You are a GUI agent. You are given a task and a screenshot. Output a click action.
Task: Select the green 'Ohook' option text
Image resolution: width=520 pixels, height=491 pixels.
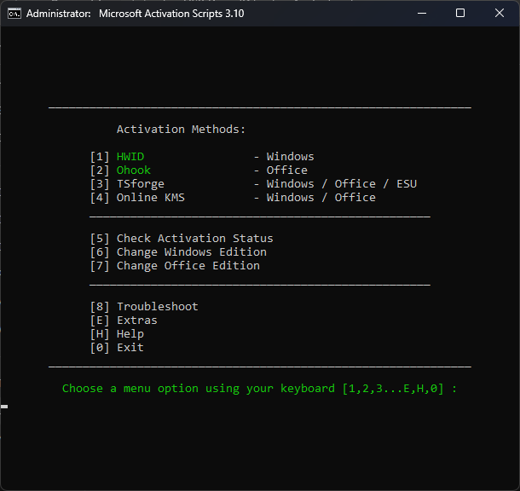(134, 170)
